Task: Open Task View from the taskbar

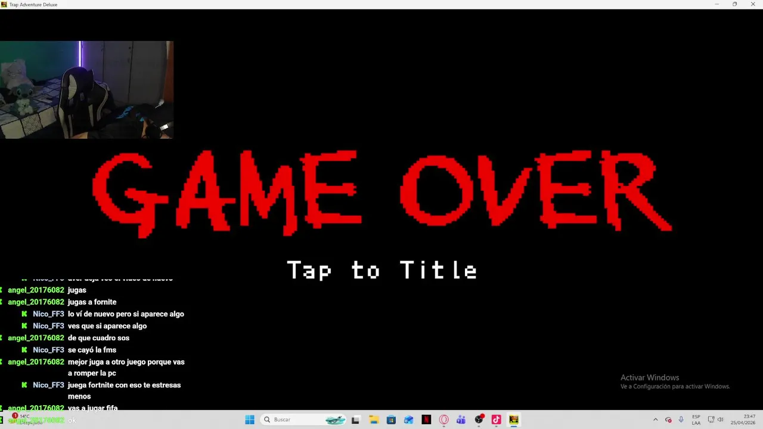Action: coord(356,419)
